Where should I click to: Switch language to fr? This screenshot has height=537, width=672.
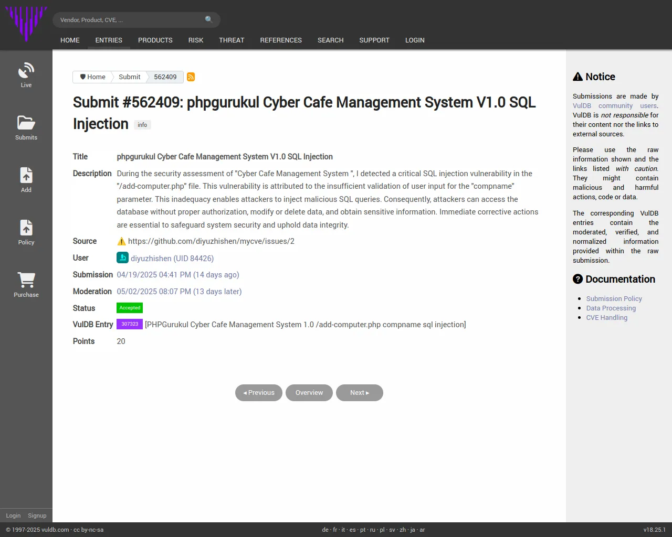coord(335,530)
